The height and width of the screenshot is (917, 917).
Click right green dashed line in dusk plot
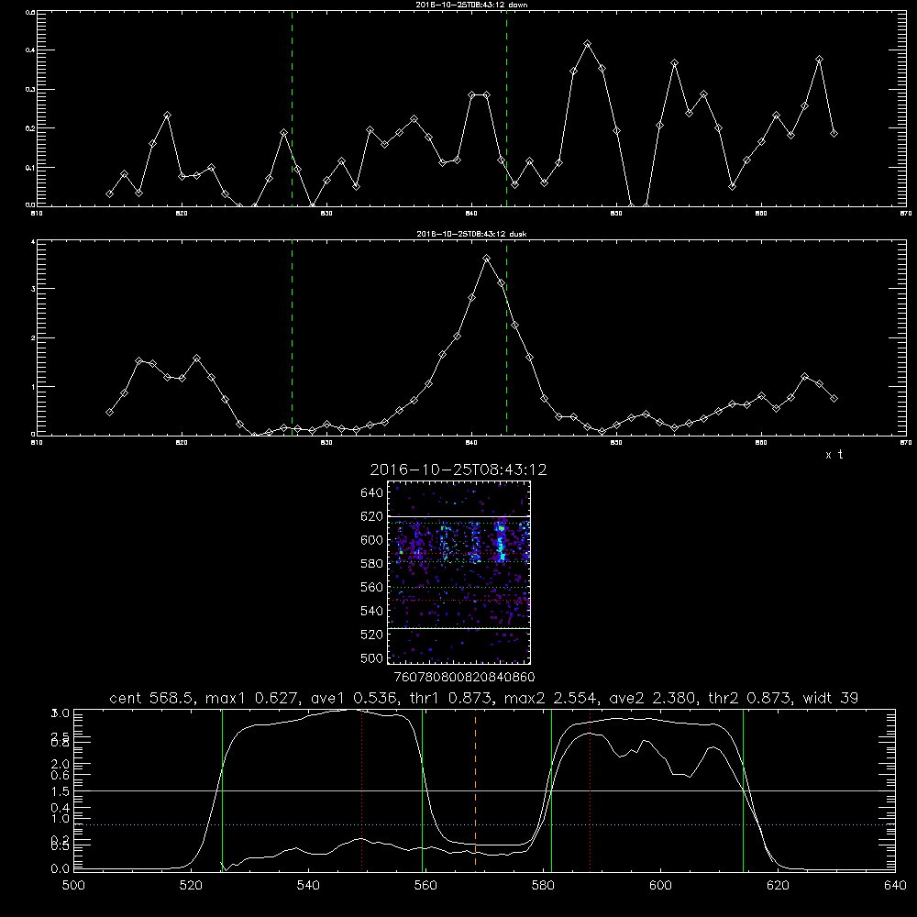[x=506, y=337]
